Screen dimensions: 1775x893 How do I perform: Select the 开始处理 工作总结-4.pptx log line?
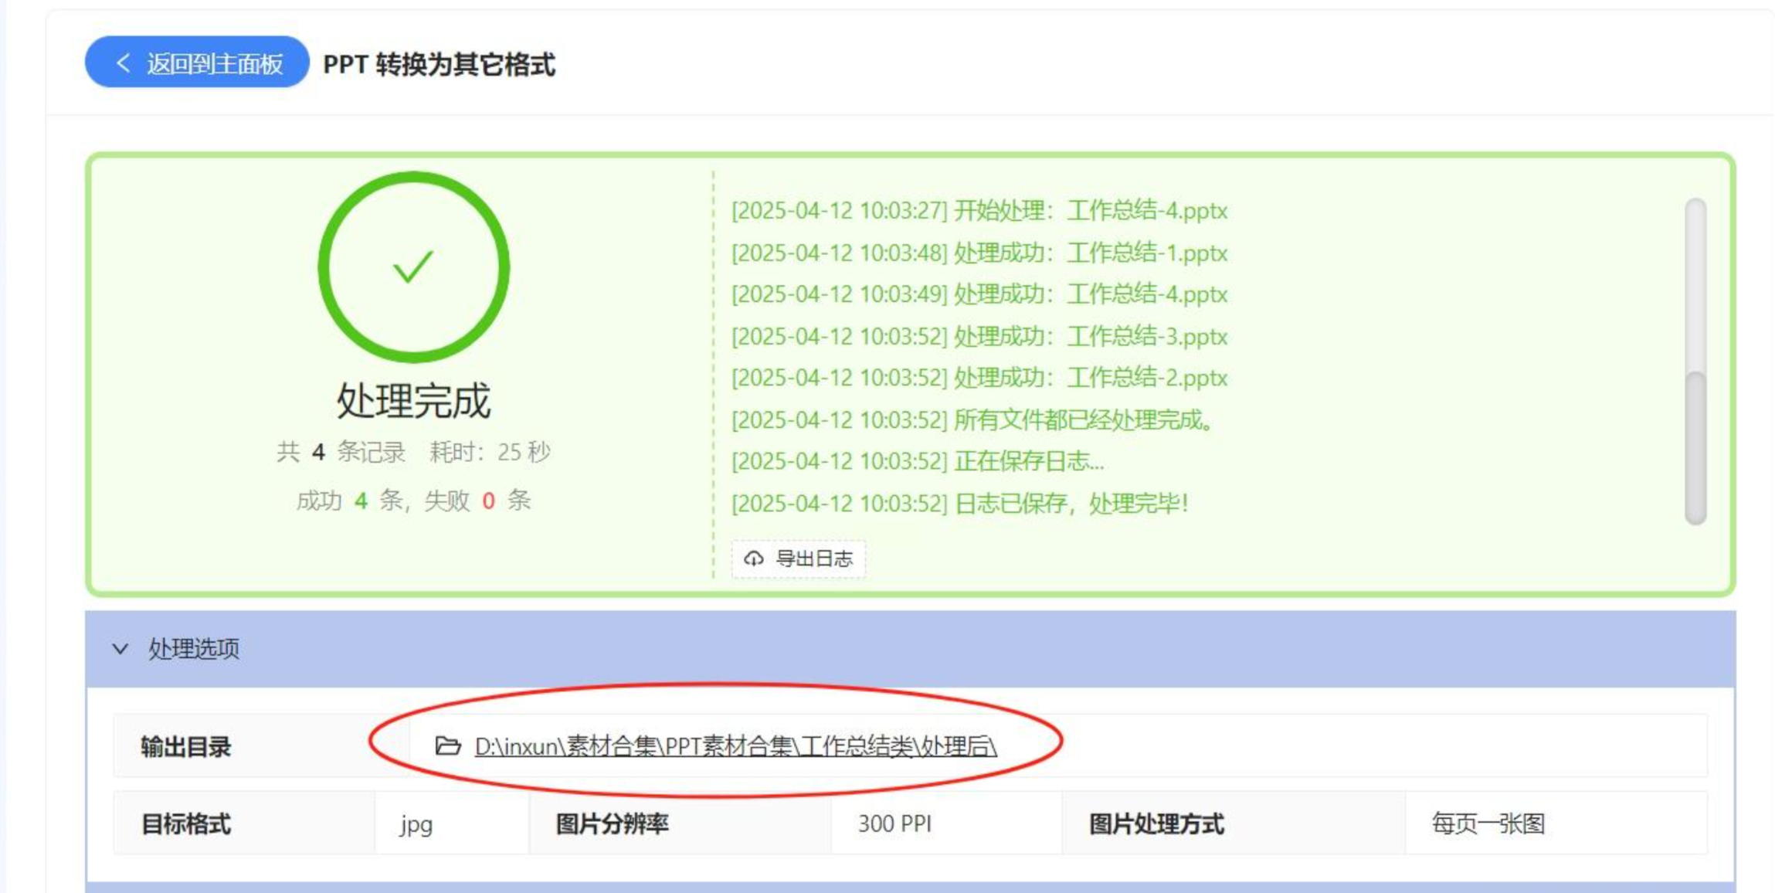[x=979, y=211]
